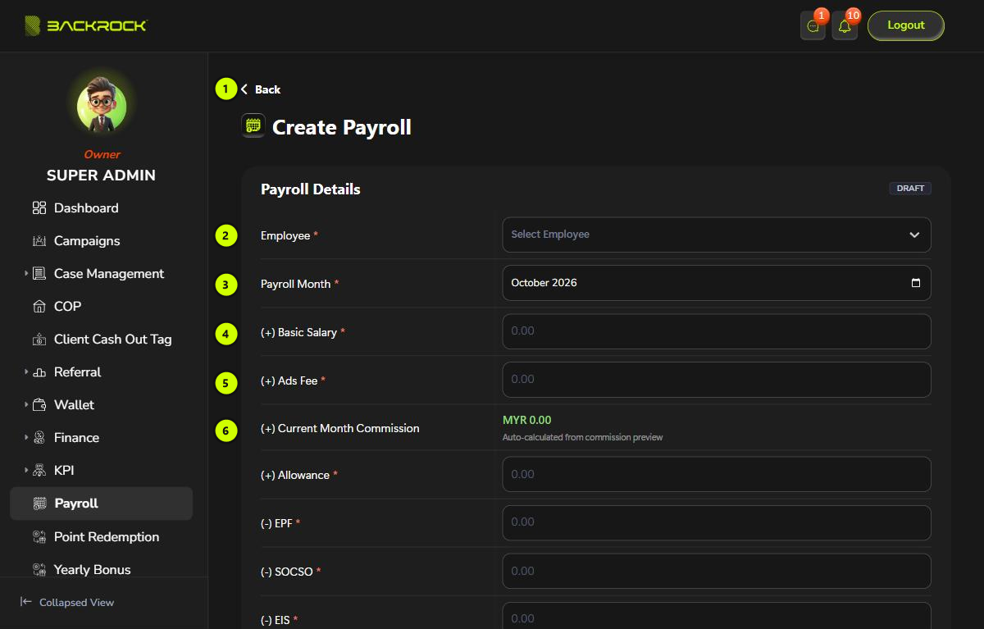The height and width of the screenshot is (629, 984).
Task: Click the Referral icon in sidebar
Action: (39, 372)
